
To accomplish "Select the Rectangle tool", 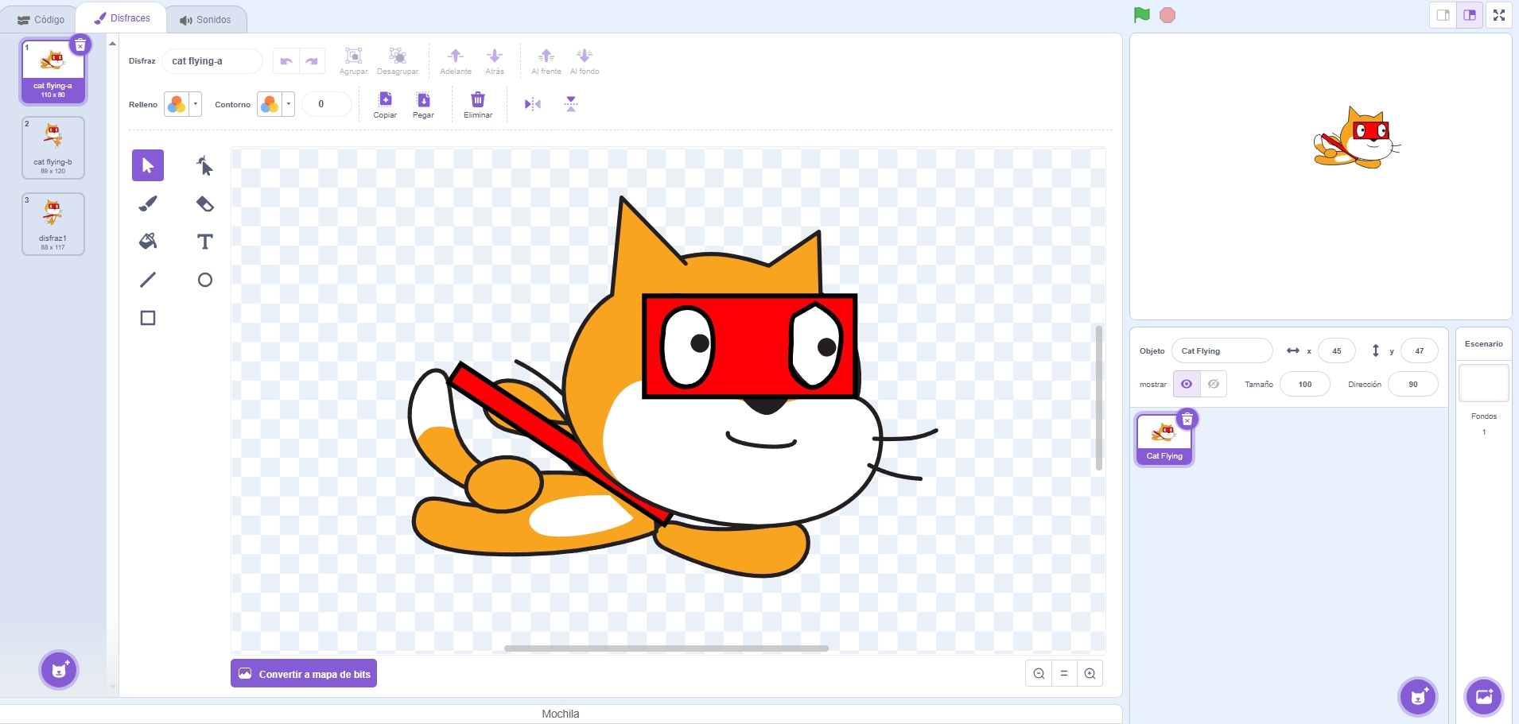I will coord(148,318).
